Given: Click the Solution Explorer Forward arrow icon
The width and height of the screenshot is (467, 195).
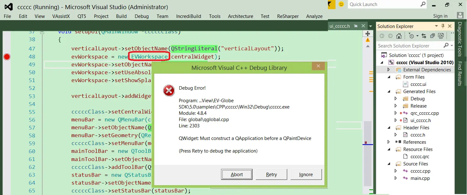Looking at the screenshot, I should click(390, 36).
